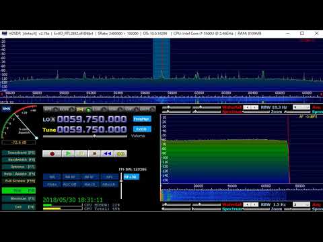Click the lower Zoom slider
Image resolution: width=323 pixels, height=242 pixels.
(297, 209)
